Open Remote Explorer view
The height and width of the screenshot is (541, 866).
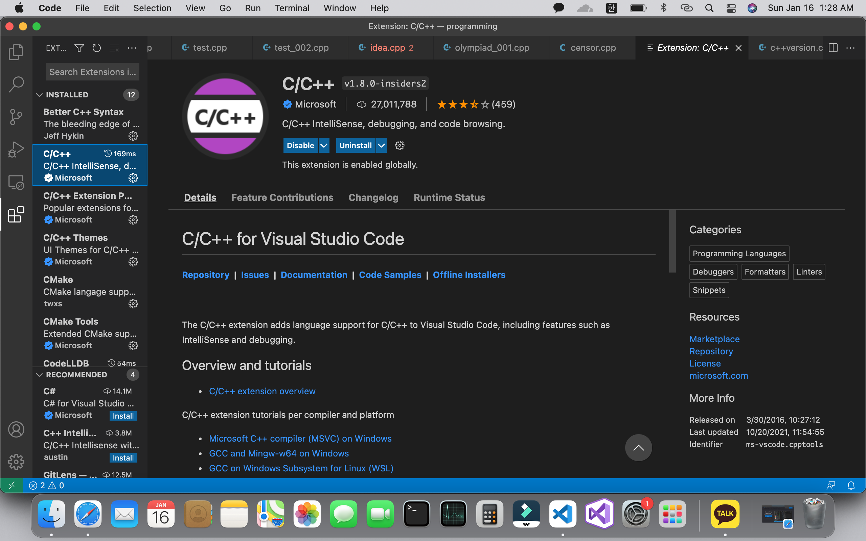tap(16, 182)
